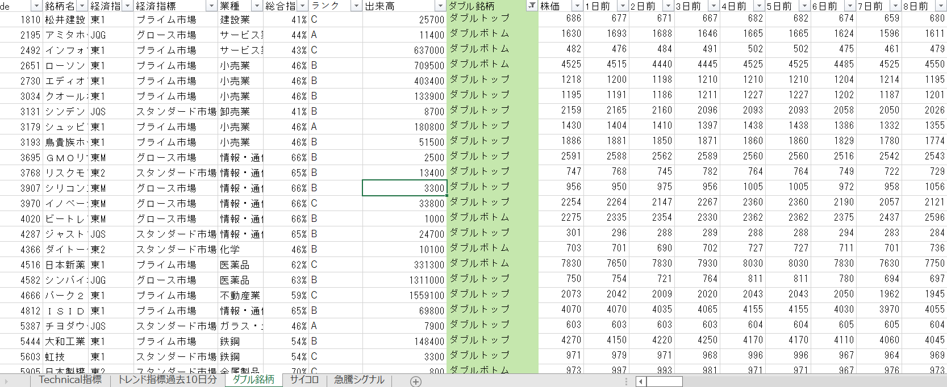This screenshot has width=947, height=387.
Task: Open the filter dropdown for the 8日前 column
Action: point(941,6)
